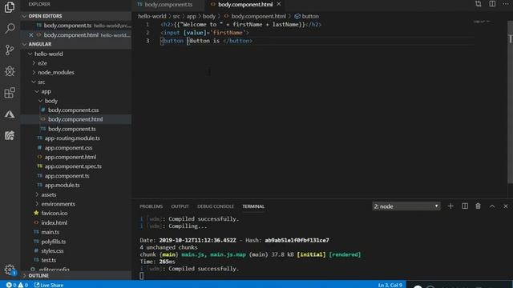This screenshot has width=513, height=288.
Task: Select the body.component.html editor tab
Action: click(245, 4)
